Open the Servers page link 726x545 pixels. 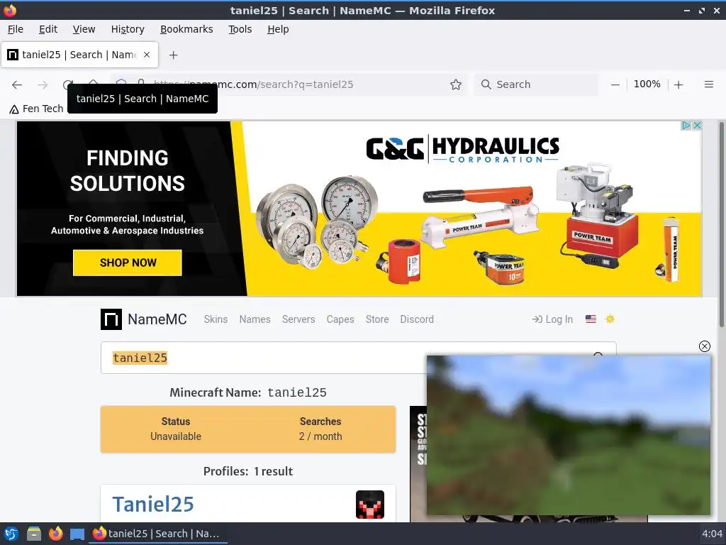coord(298,319)
